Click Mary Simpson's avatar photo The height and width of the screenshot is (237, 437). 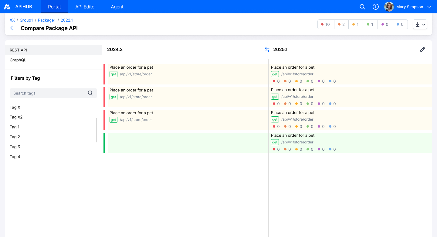(x=389, y=7)
